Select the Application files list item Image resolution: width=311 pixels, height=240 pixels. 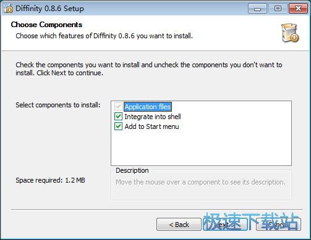tap(148, 107)
